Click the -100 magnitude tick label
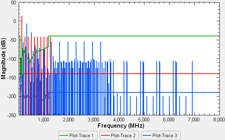Screen dimensions: 225x140 12,59
